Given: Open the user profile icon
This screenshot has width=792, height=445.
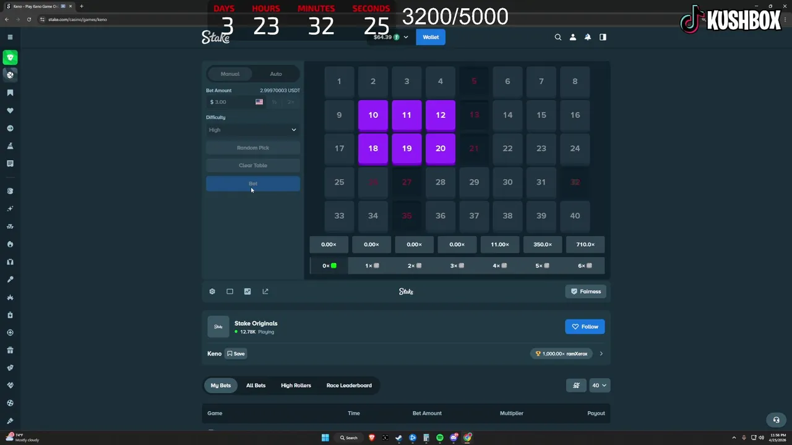Looking at the screenshot, I should pyautogui.click(x=573, y=37).
